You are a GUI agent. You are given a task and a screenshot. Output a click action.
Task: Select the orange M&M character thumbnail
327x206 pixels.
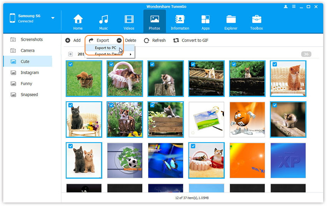coord(247,119)
